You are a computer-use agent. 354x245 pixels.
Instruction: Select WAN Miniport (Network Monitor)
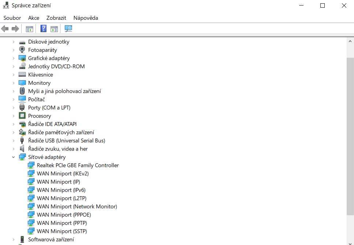[77, 207]
